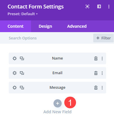Open header three-dot menu in settings
This screenshot has height=120, width=114.
109,7
